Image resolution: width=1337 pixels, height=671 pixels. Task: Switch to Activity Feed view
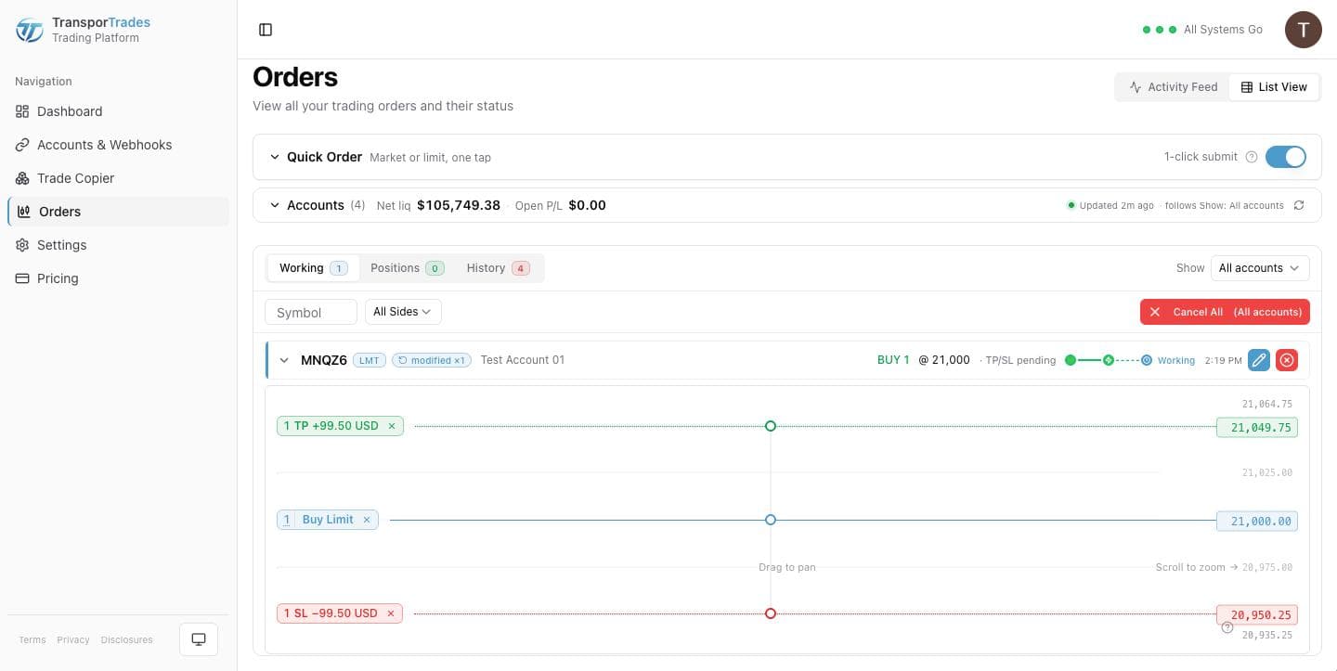pyautogui.click(x=1174, y=87)
